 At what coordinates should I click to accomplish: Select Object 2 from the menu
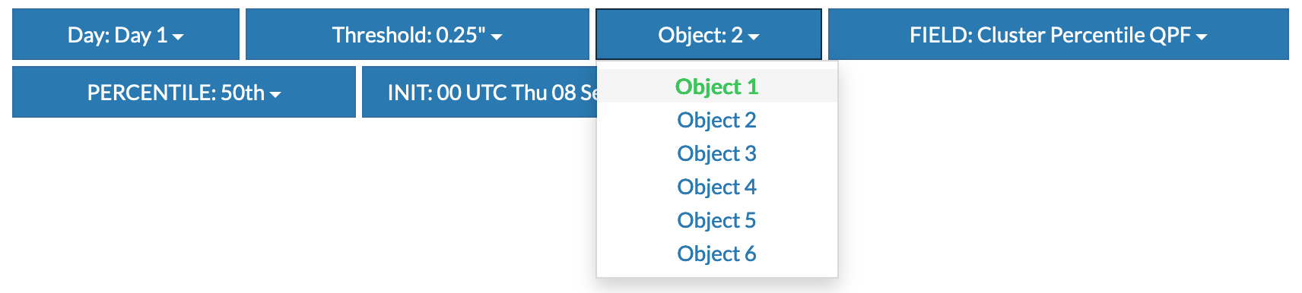coord(717,120)
